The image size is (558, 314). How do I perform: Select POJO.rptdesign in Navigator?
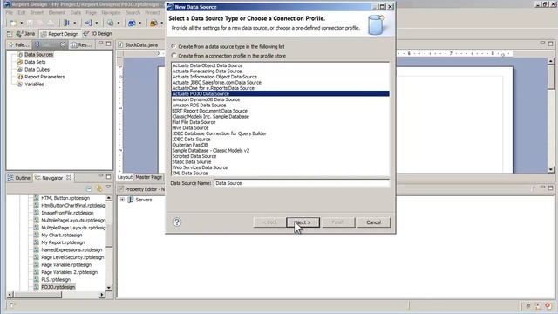[58, 287]
